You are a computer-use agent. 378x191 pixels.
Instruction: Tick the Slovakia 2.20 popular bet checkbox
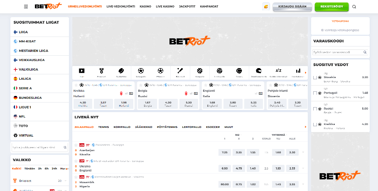click(x=315, y=77)
